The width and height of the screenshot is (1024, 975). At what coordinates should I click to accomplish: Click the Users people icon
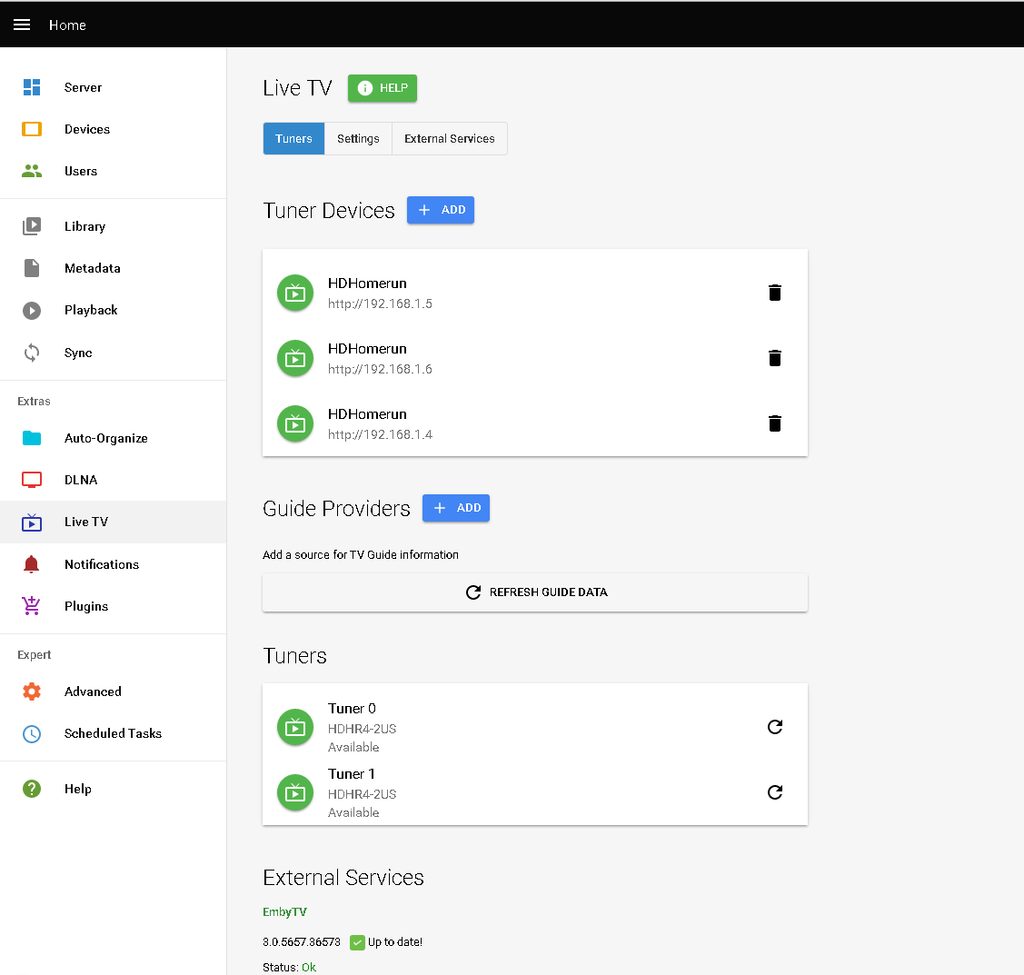[32, 171]
